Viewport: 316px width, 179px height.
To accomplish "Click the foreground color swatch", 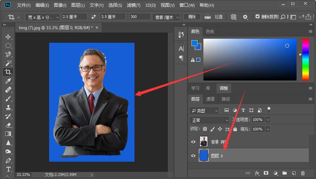I will click(x=194, y=43).
